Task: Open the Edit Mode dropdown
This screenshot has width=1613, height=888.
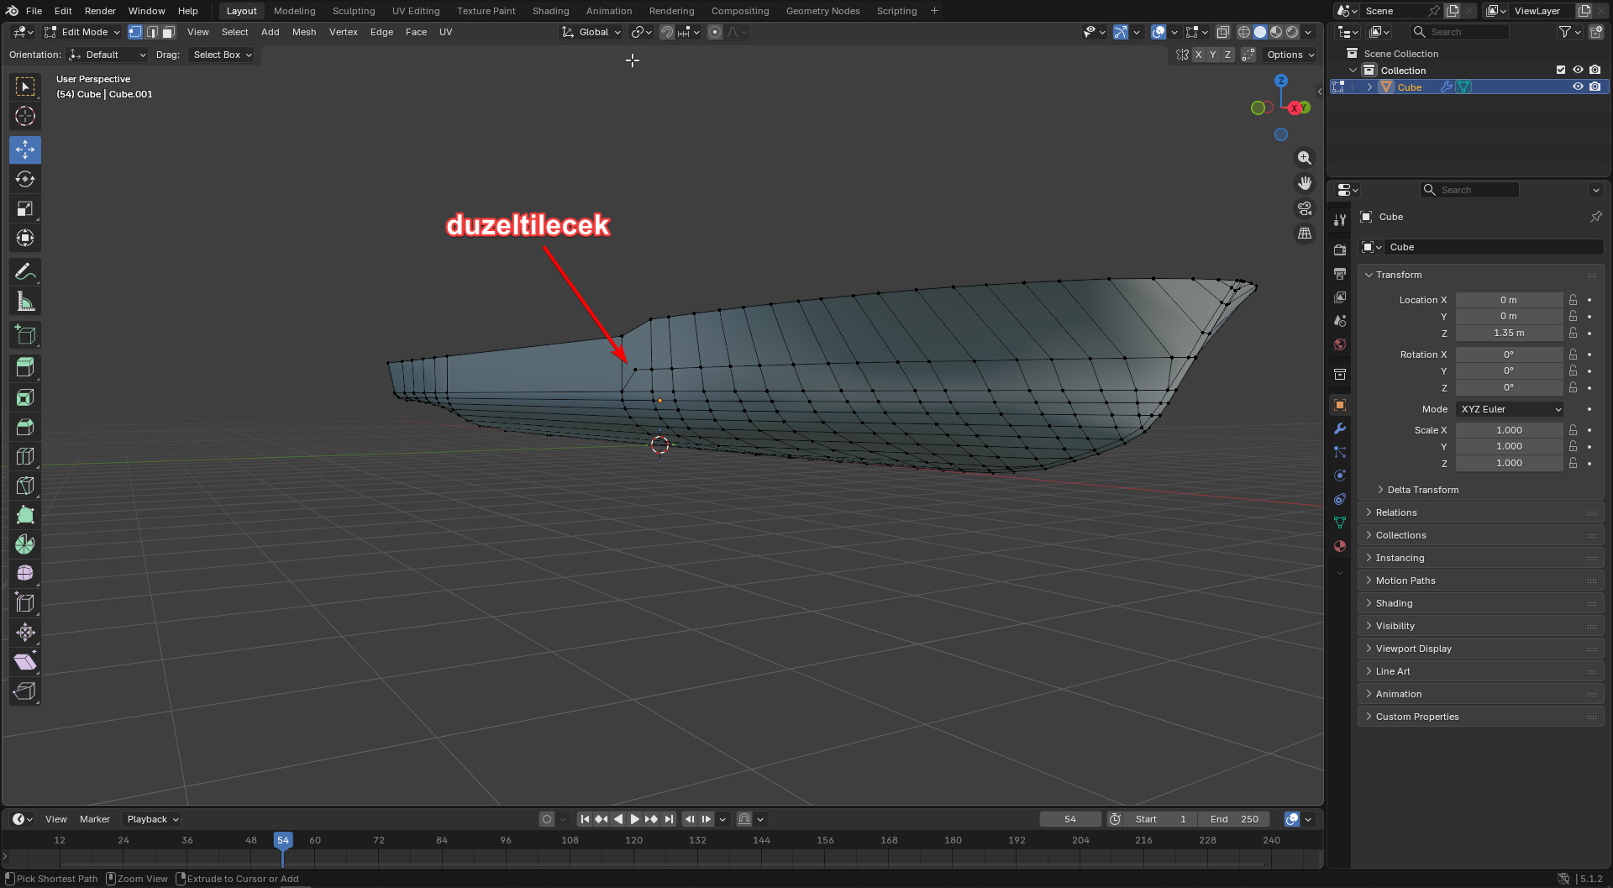Action: coord(82,32)
